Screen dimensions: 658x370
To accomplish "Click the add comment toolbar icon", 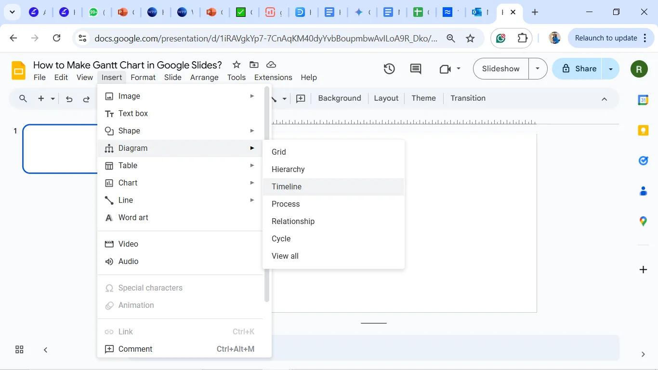I will point(301,98).
